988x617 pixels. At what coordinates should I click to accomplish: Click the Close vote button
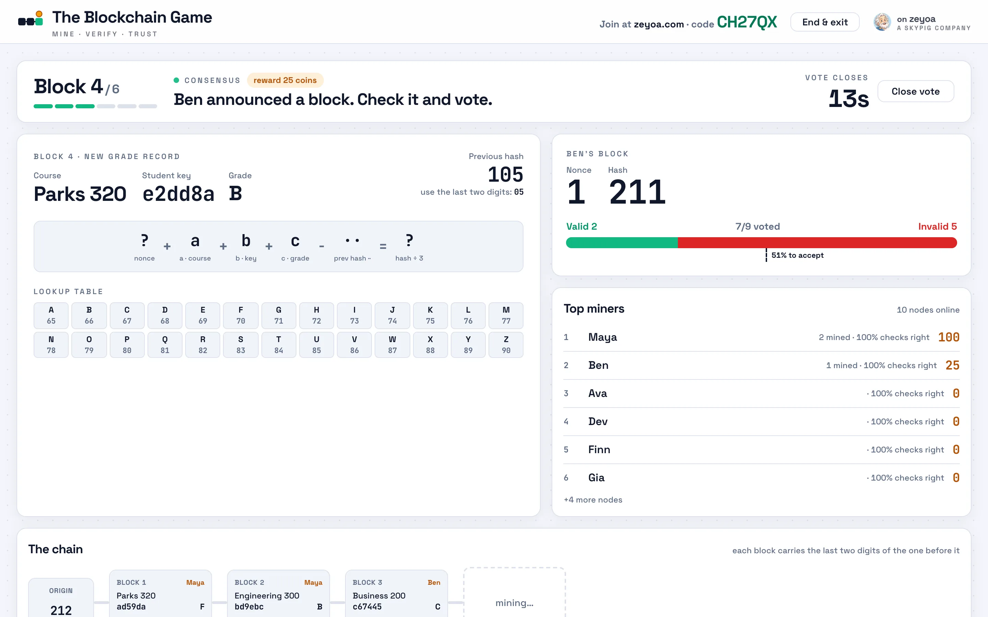click(915, 92)
